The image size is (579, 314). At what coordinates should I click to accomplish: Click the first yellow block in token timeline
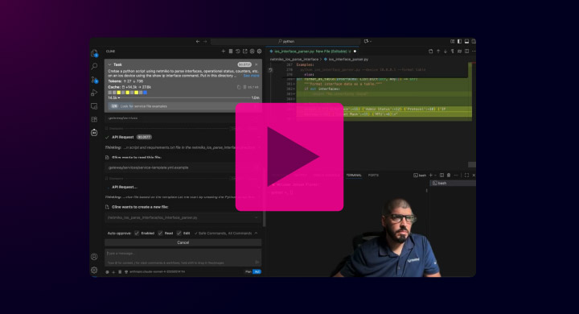118,93
